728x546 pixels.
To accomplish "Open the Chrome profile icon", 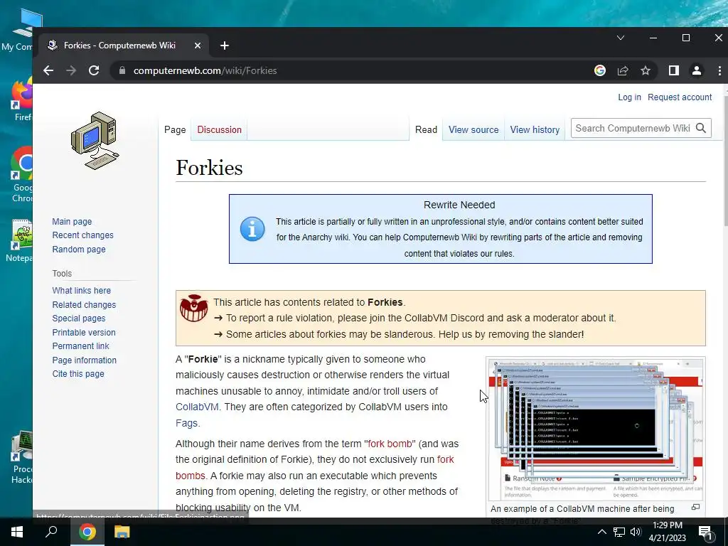I will [697, 70].
